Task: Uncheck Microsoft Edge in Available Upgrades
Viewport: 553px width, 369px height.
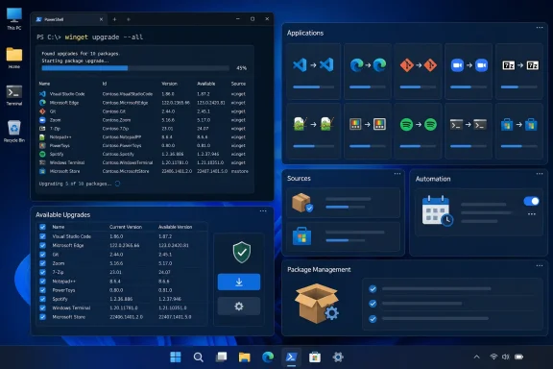Action: [x=42, y=245]
